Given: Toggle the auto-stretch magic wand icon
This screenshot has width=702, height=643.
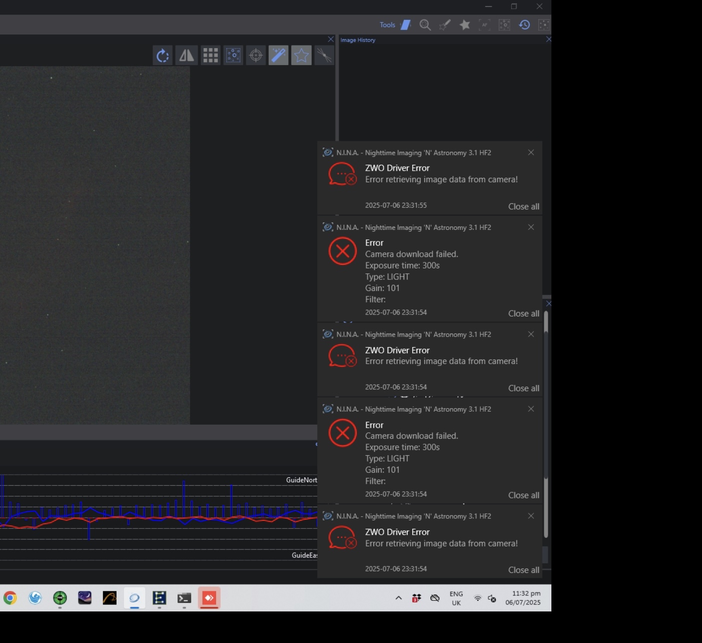Looking at the screenshot, I should [x=278, y=56].
